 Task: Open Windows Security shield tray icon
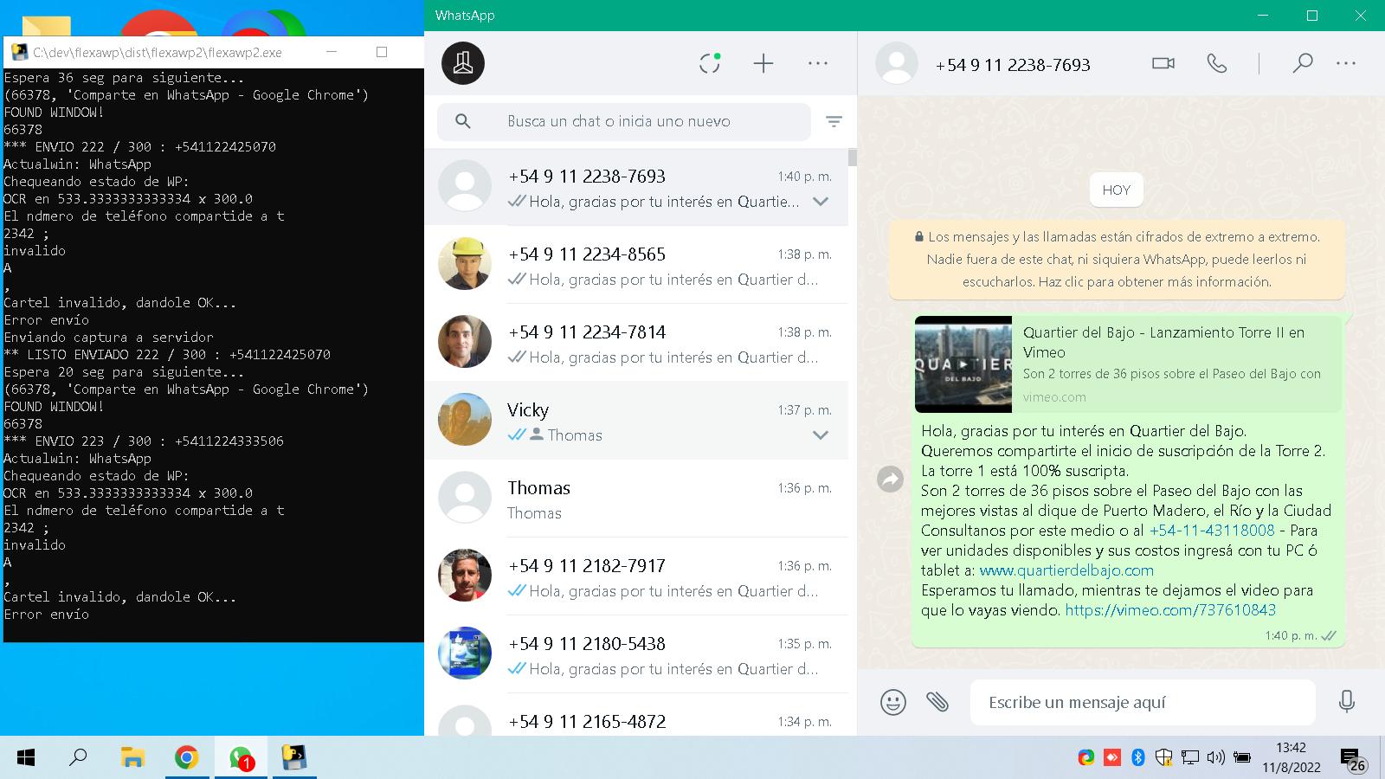pos(1164,758)
